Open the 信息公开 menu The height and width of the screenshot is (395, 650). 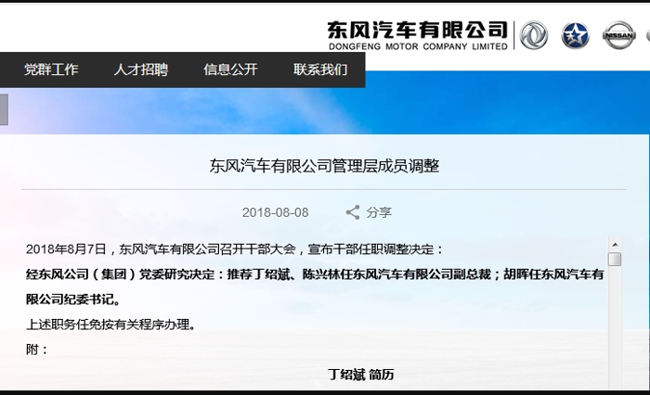pyautogui.click(x=230, y=70)
